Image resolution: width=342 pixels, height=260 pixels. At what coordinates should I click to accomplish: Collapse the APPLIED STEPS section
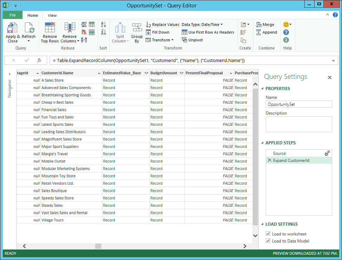(263, 143)
